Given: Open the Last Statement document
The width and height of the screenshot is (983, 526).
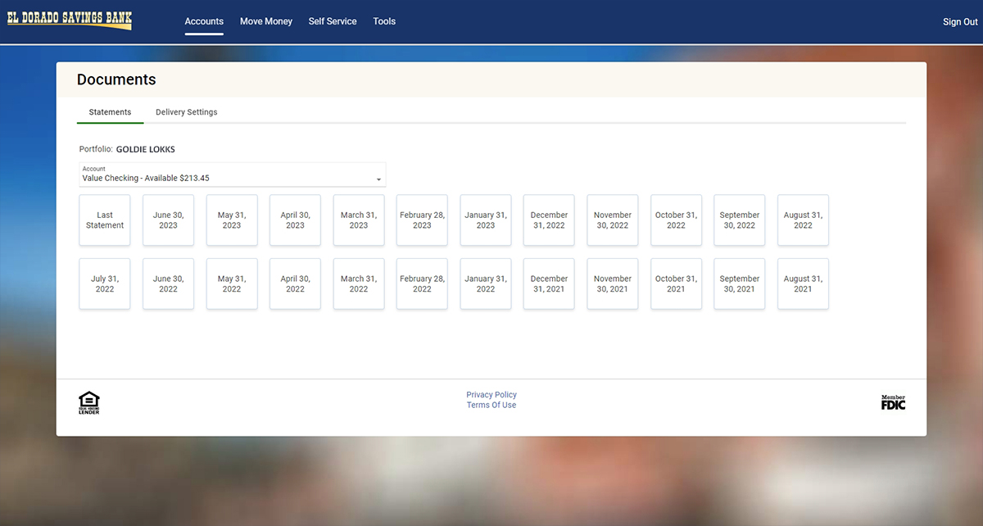Looking at the screenshot, I should pos(104,220).
